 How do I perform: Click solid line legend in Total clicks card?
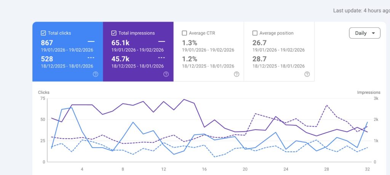91,41
